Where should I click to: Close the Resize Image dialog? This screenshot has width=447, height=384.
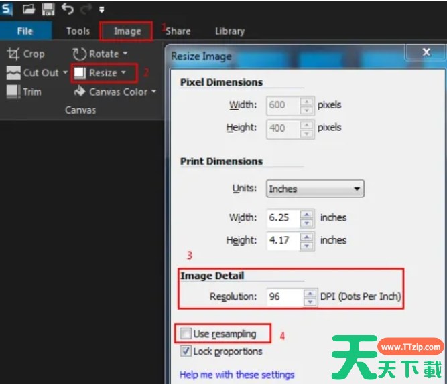pyautogui.click(x=426, y=52)
